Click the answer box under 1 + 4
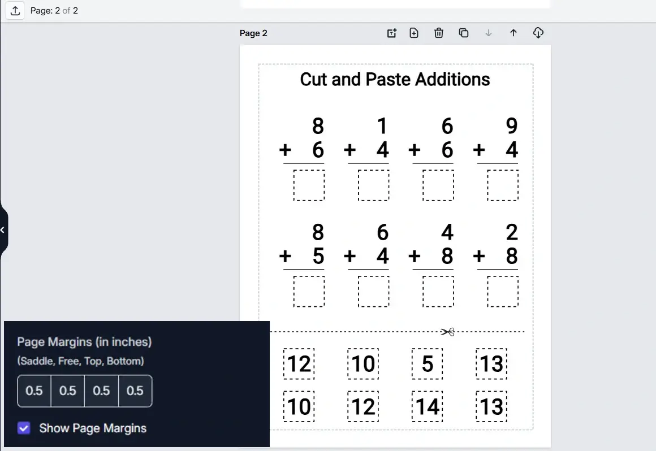Image resolution: width=656 pixels, height=451 pixels. coord(374,185)
